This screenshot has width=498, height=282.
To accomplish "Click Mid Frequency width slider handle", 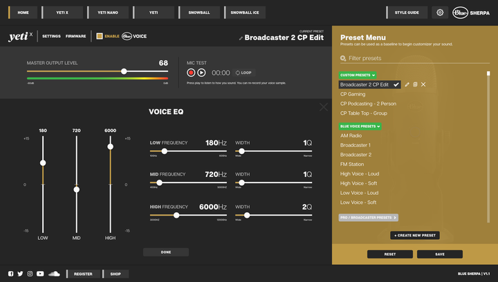I will (241, 182).
